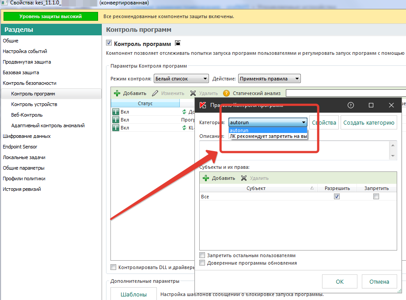Image resolution: width=406 pixels, height=300 pixels.
Task: Open Общие section
Action: 11,41
